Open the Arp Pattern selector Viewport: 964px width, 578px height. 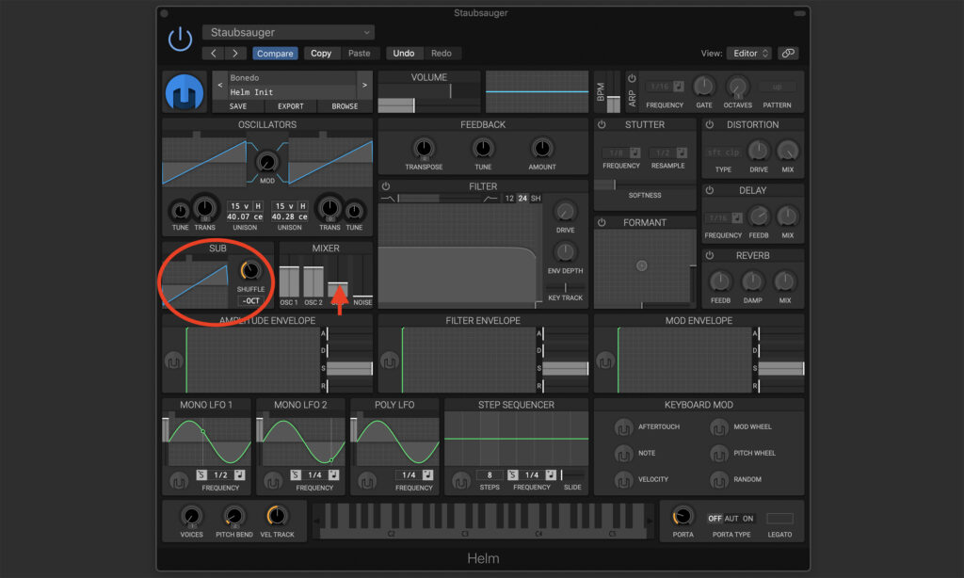coord(777,87)
